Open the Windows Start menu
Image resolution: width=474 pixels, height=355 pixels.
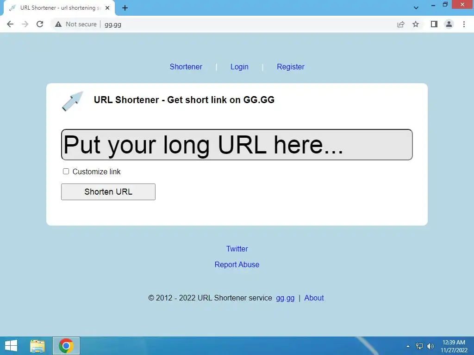pos(11,346)
